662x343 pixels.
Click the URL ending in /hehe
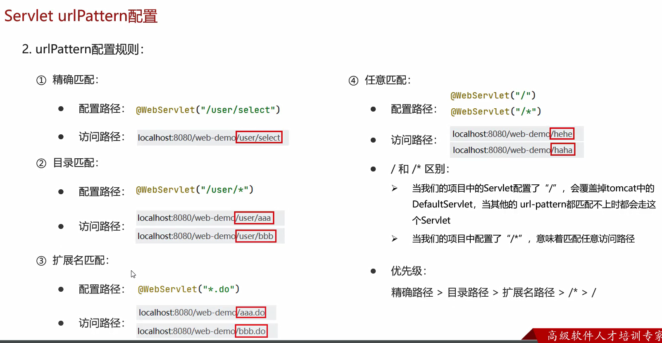[x=517, y=134]
